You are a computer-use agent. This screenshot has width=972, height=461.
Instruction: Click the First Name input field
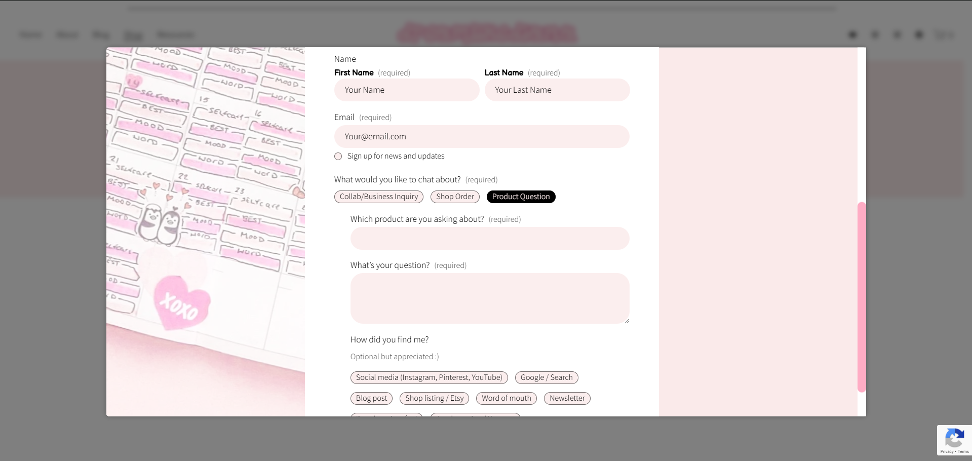pos(406,90)
